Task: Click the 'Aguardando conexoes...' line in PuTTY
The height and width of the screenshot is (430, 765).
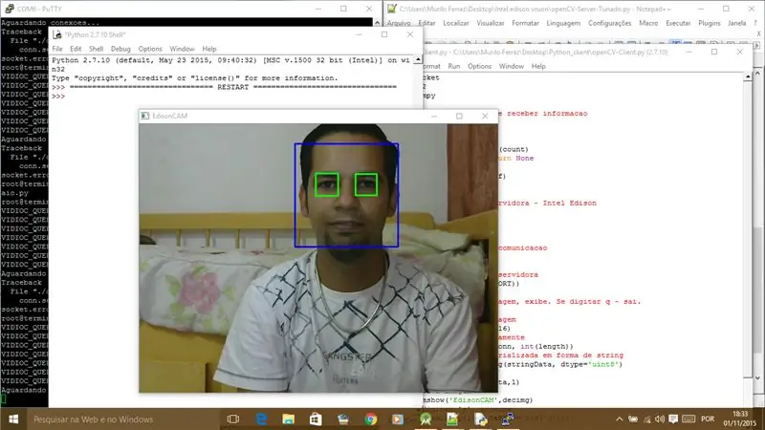Action: [50, 22]
